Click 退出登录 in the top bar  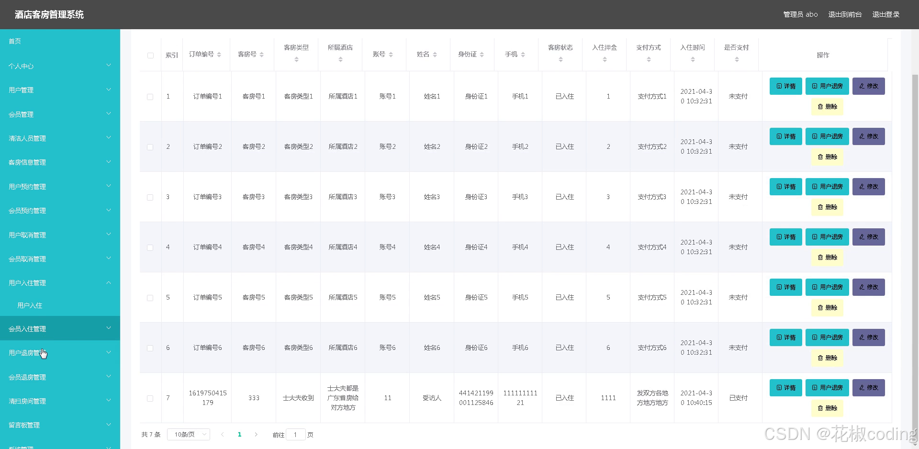pos(886,14)
